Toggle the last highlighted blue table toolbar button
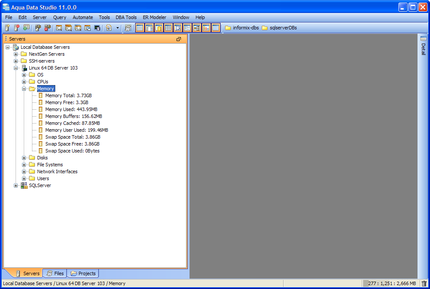Viewport: 430px width, 289px height. [216, 28]
